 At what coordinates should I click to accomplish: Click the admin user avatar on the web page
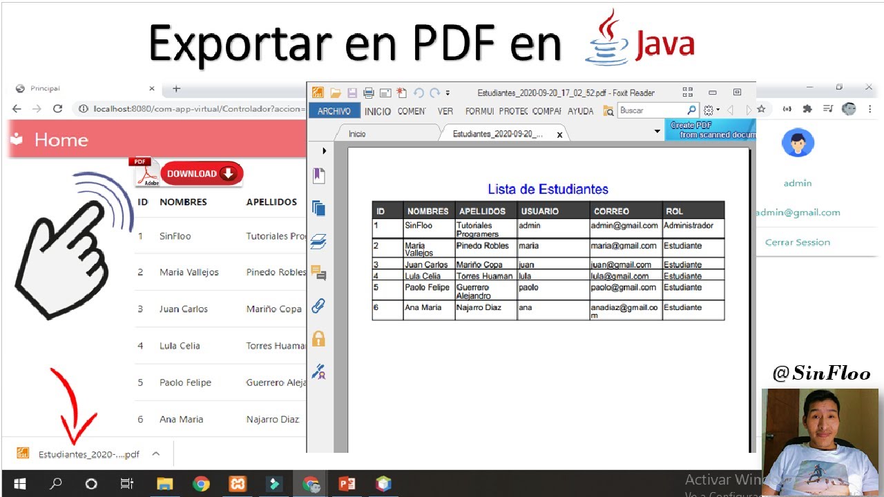798,144
